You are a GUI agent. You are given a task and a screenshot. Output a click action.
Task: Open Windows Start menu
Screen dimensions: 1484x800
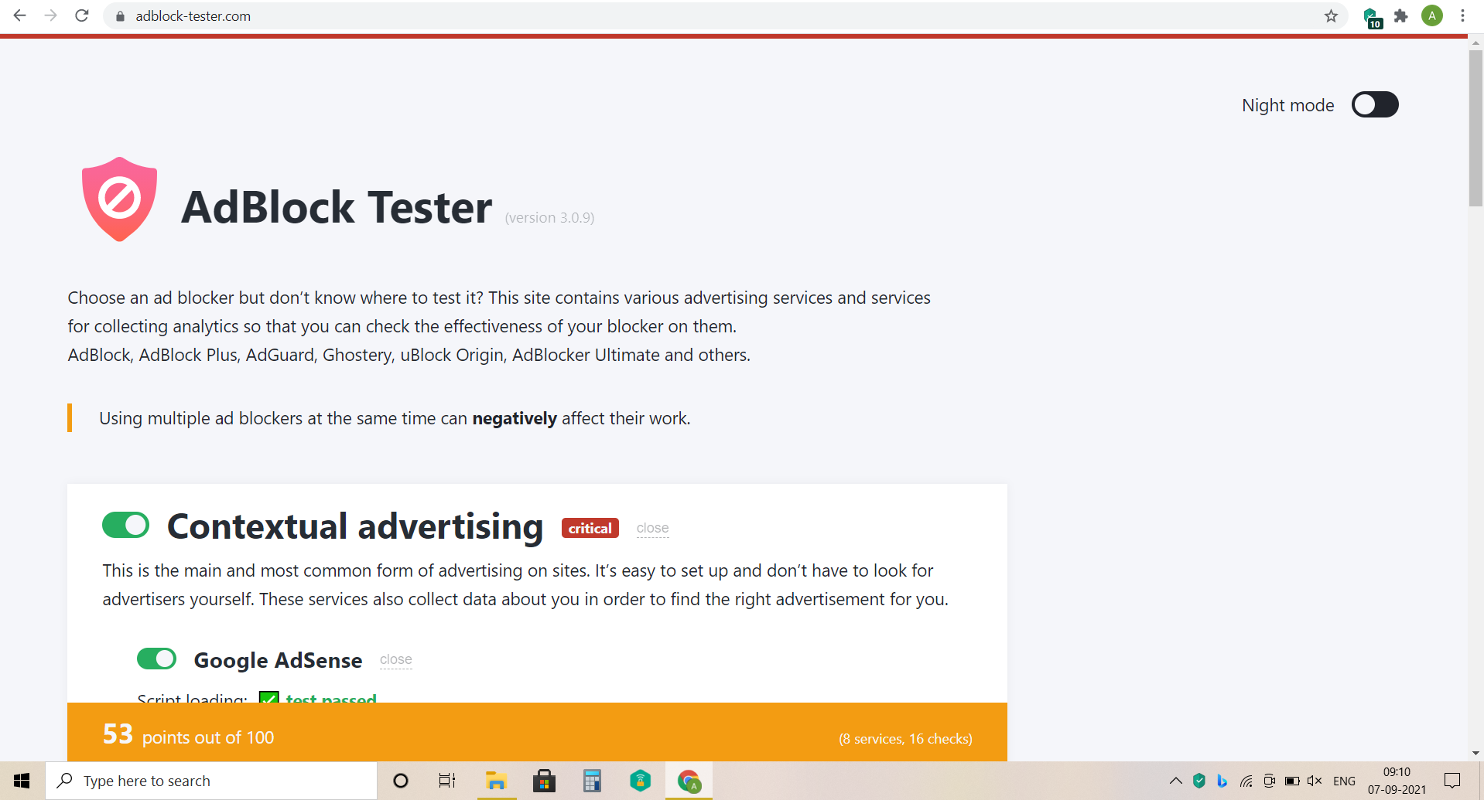(x=22, y=781)
